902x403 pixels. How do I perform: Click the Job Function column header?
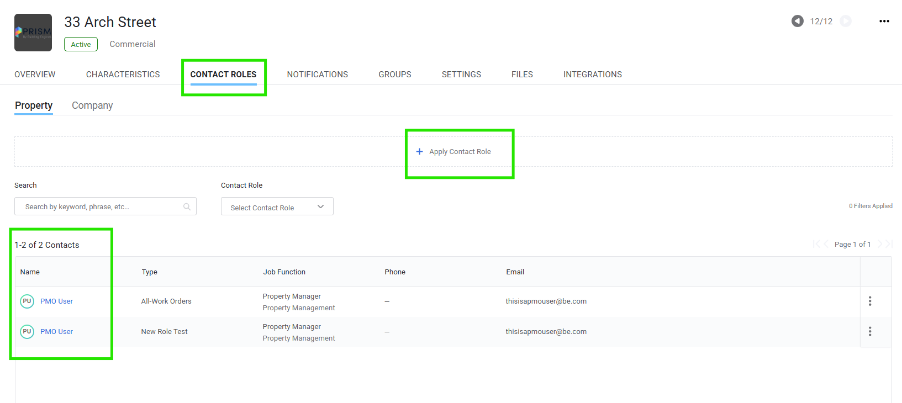click(284, 272)
